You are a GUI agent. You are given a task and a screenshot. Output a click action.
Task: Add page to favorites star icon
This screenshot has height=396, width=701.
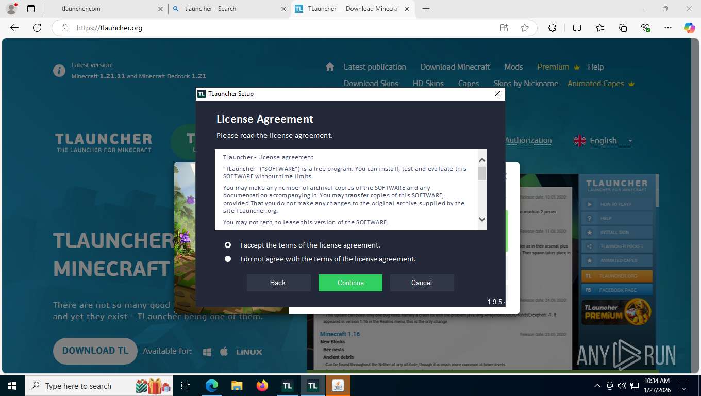(x=525, y=28)
